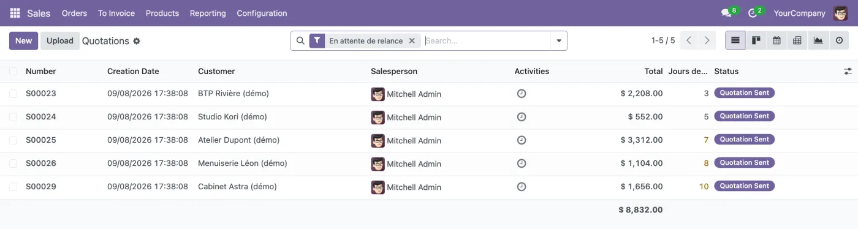Open quotation for Atelier Dupont (démo)
This screenshot has height=229, width=858.
coord(238,140)
